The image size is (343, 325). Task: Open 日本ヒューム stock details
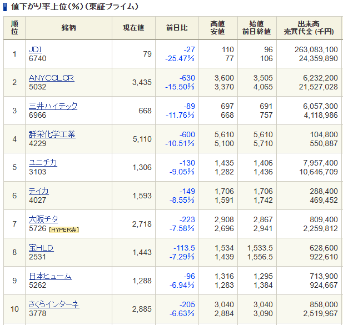[x=50, y=276]
